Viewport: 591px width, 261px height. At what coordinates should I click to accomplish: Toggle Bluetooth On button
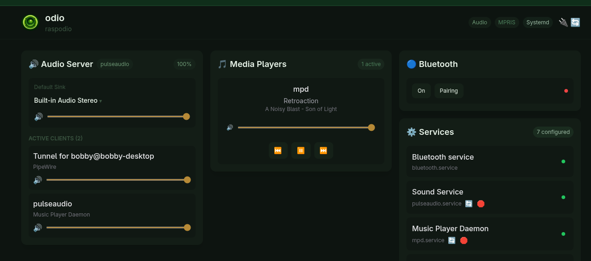point(421,91)
